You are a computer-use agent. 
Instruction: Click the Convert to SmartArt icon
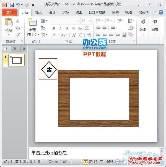[131, 35]
